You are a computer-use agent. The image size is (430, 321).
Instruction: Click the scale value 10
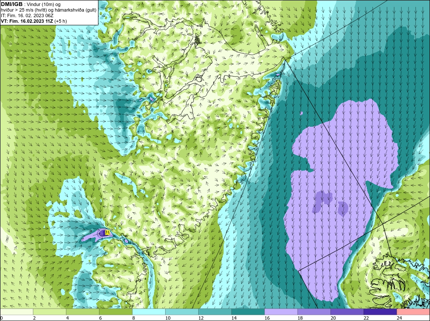pyautogui.click(x=168, y=318)
